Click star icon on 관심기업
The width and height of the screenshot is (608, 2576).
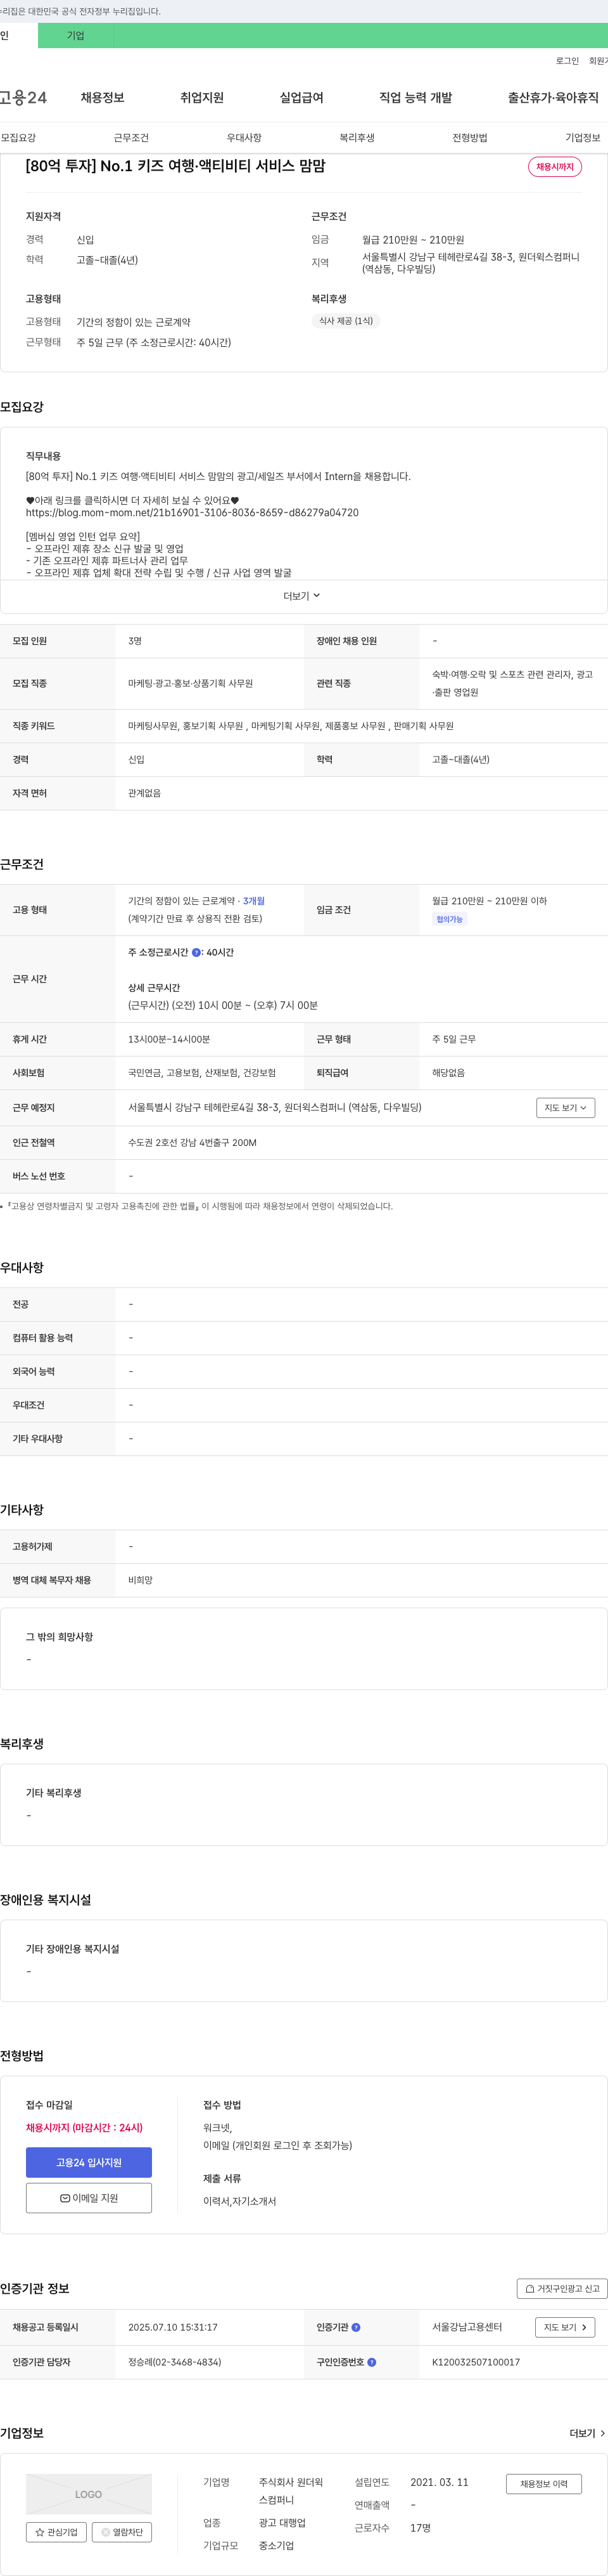[40, 2532]
